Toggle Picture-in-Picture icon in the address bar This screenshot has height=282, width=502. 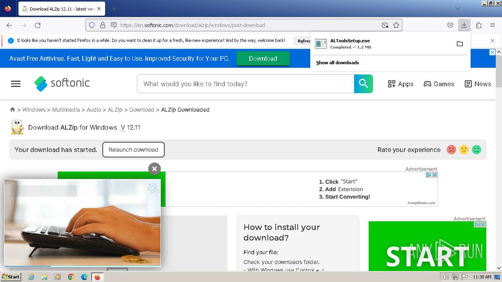click(385, 25)
